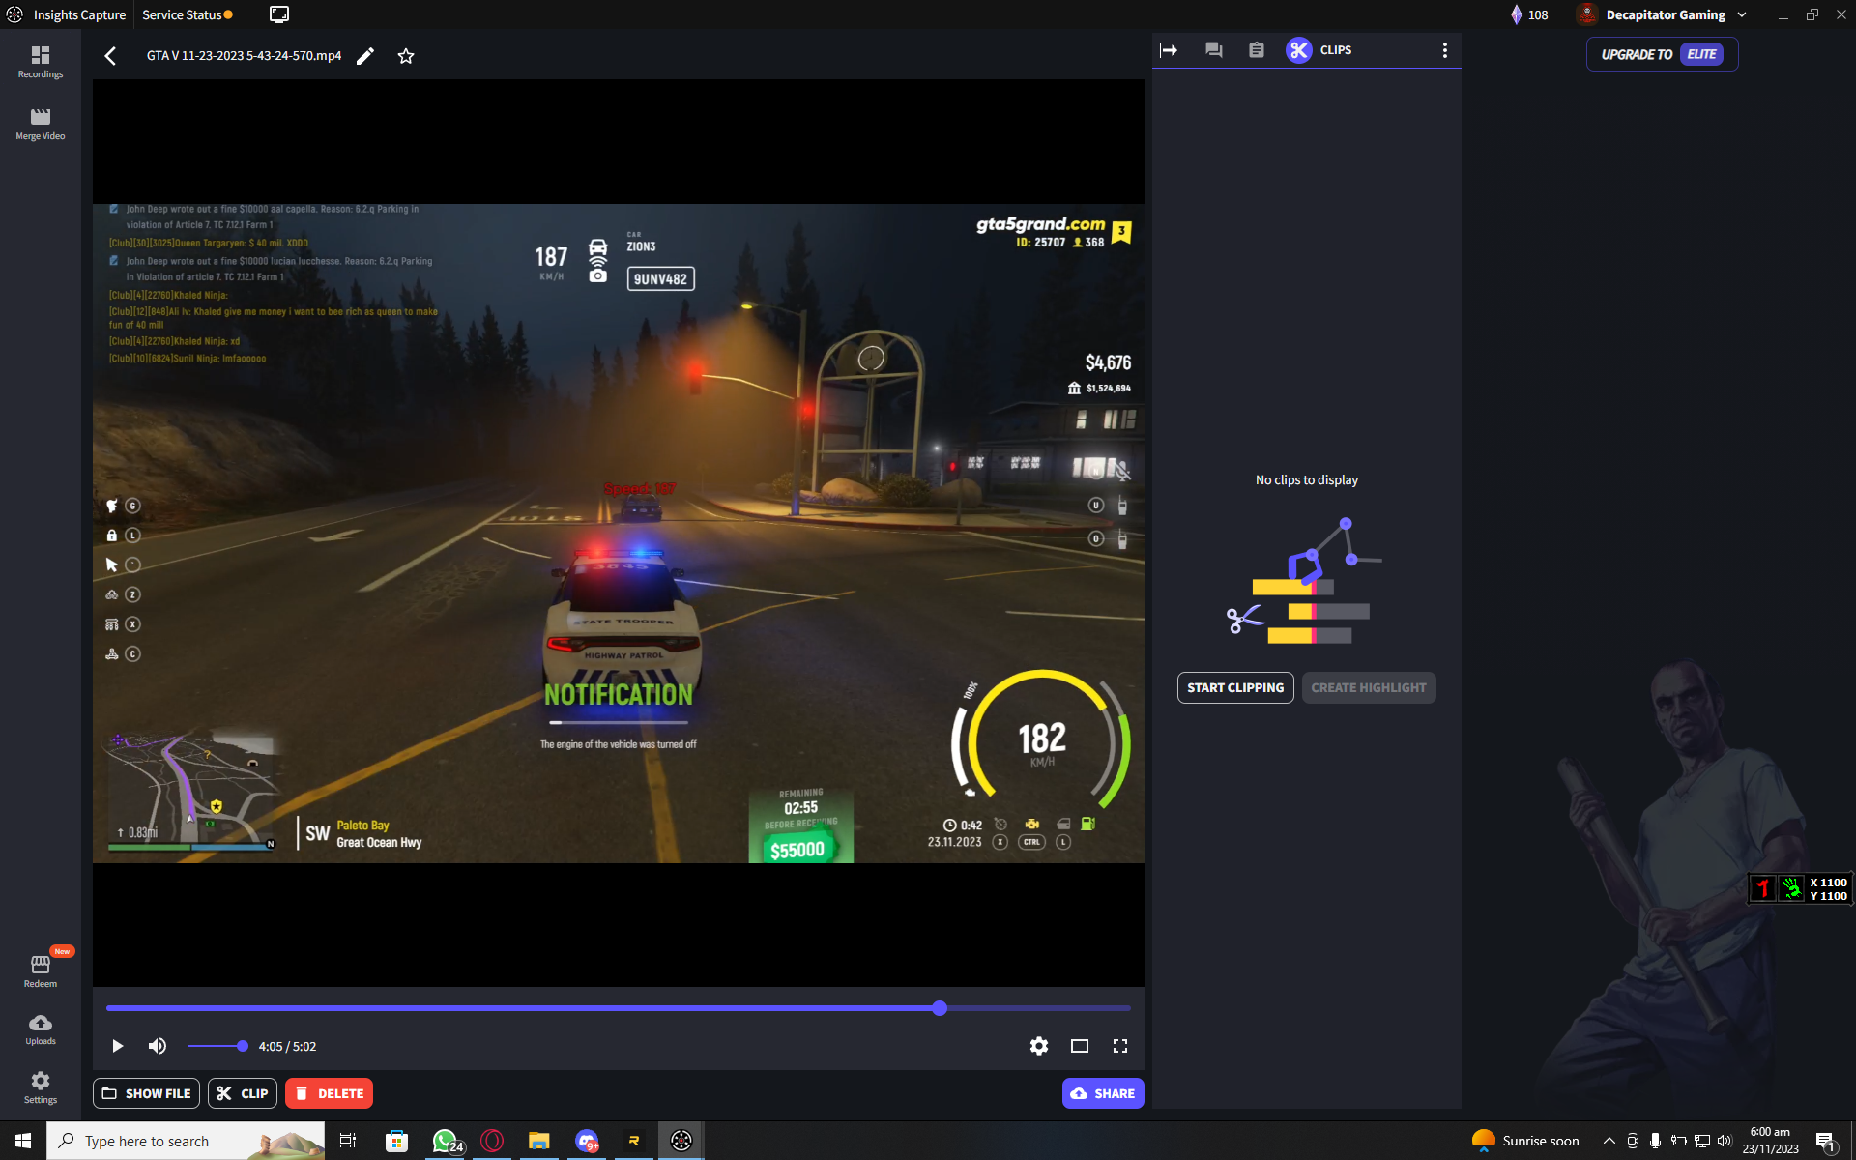The width and height of the screenshot is (1856, 1160).
Task: Open the Merge Video tool
Action: 41,125
